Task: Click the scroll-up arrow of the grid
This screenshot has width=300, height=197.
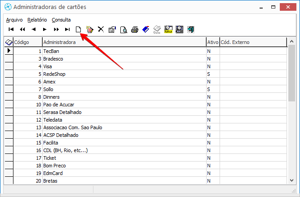Action: click(291, 41)
